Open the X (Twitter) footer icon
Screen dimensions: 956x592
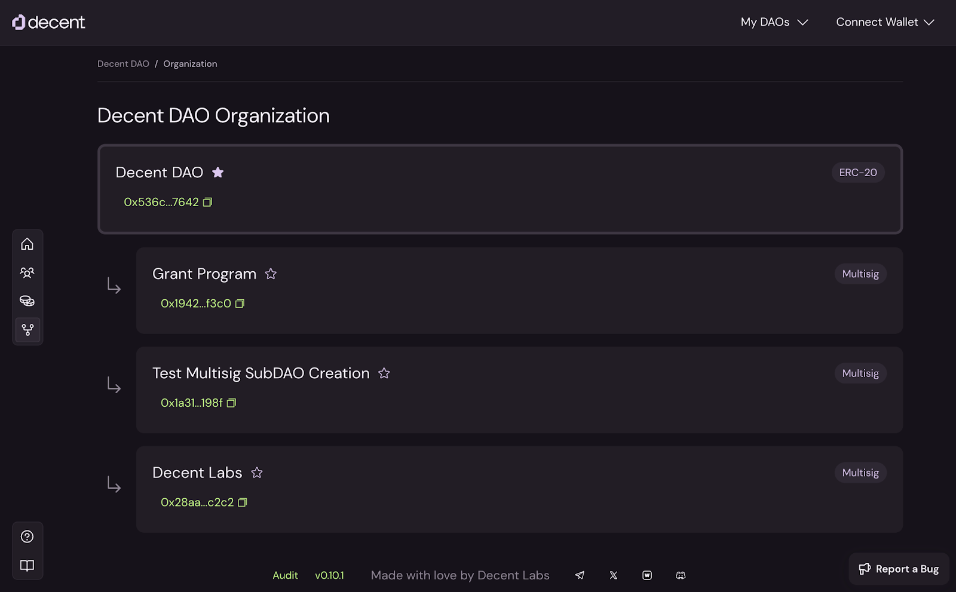(613, 575)
